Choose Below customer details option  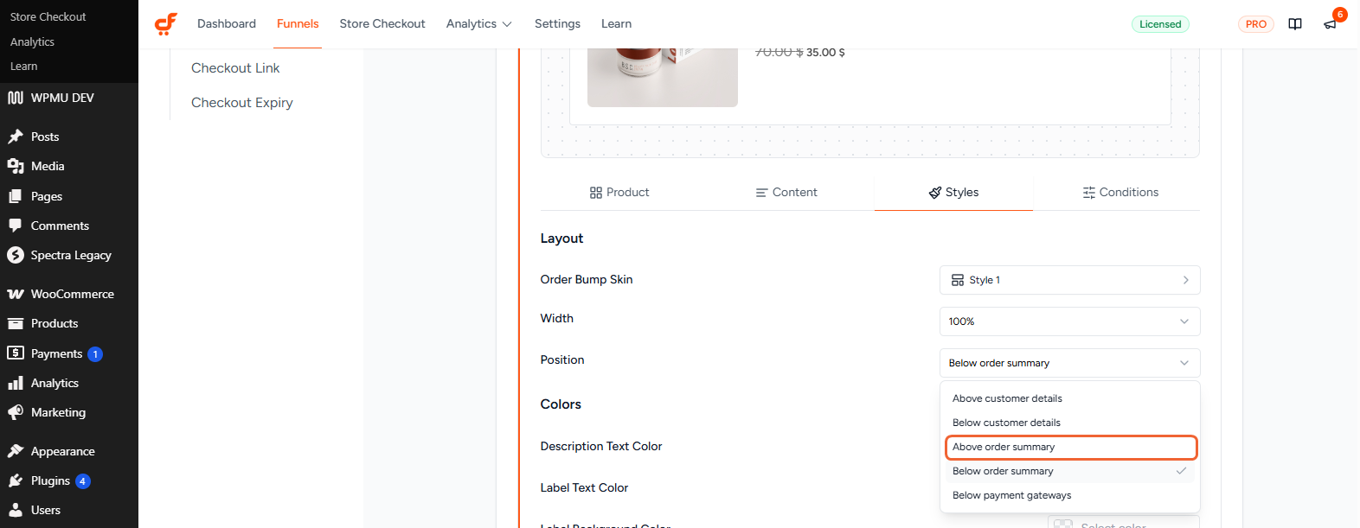click(x=1070, y=423)
